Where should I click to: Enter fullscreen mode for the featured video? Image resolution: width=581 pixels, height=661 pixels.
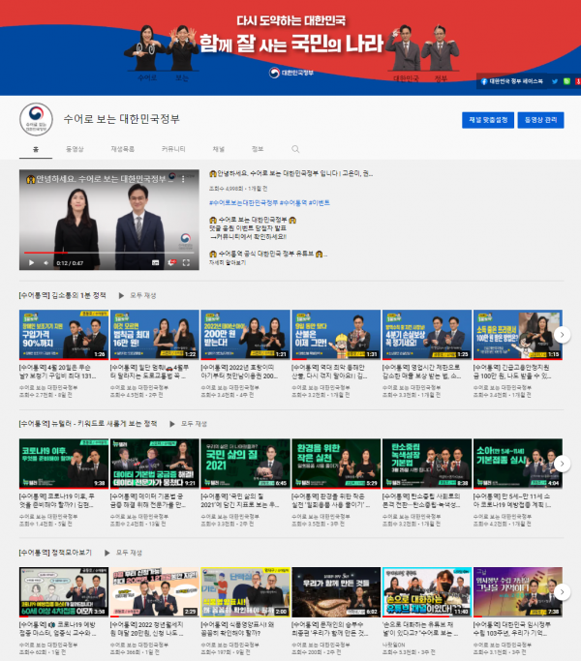coord(187,262)
